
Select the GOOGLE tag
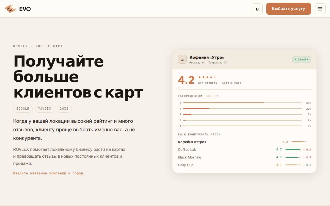[23, 109]
